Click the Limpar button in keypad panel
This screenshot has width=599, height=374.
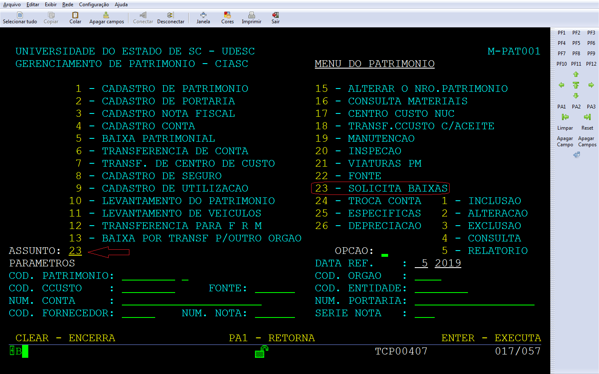(x=565, y=128)
